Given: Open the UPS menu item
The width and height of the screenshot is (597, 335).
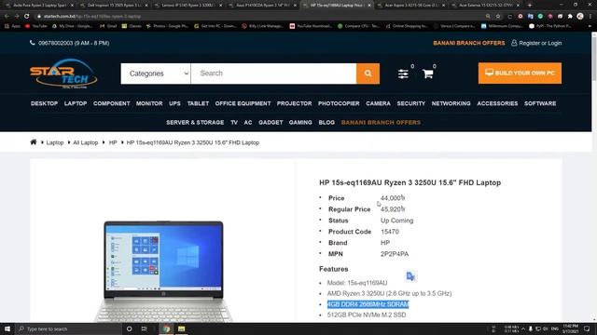Looking at the screenshot, I should (174, 103).
